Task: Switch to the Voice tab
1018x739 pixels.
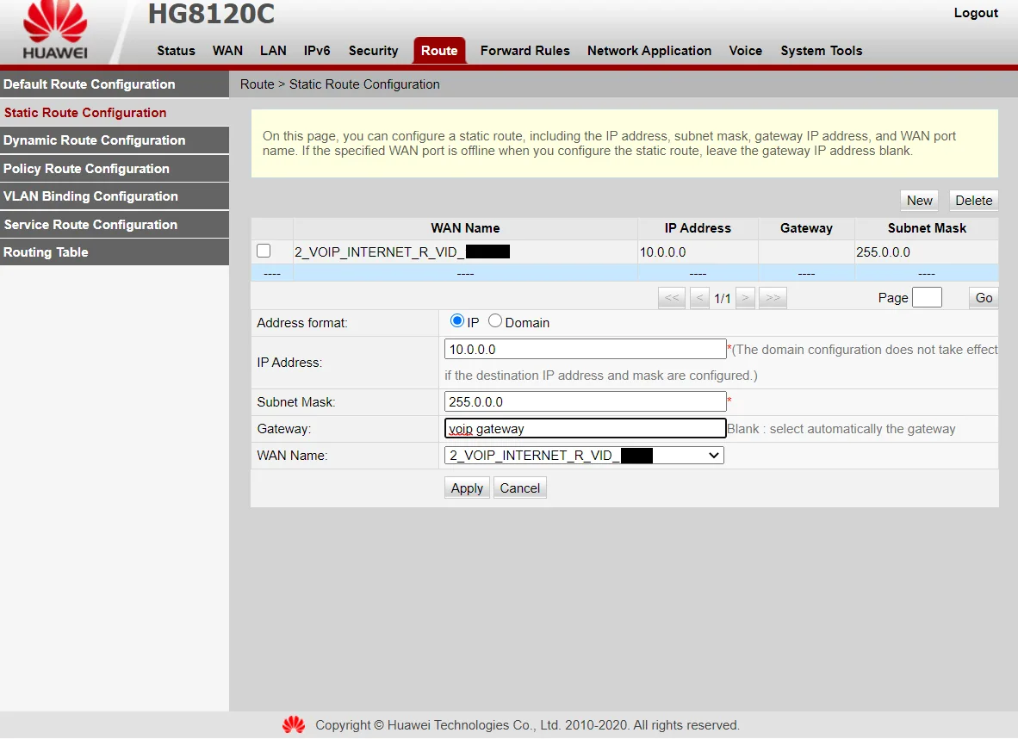Action: (x=745, y=50)
